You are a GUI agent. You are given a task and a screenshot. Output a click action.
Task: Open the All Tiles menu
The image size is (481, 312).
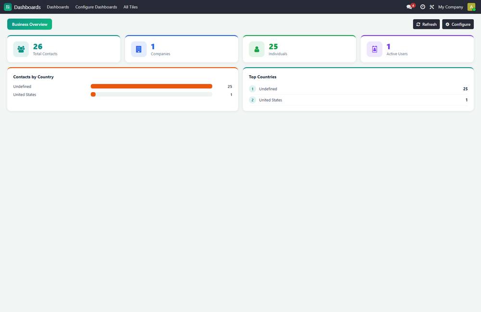[130, 7]
